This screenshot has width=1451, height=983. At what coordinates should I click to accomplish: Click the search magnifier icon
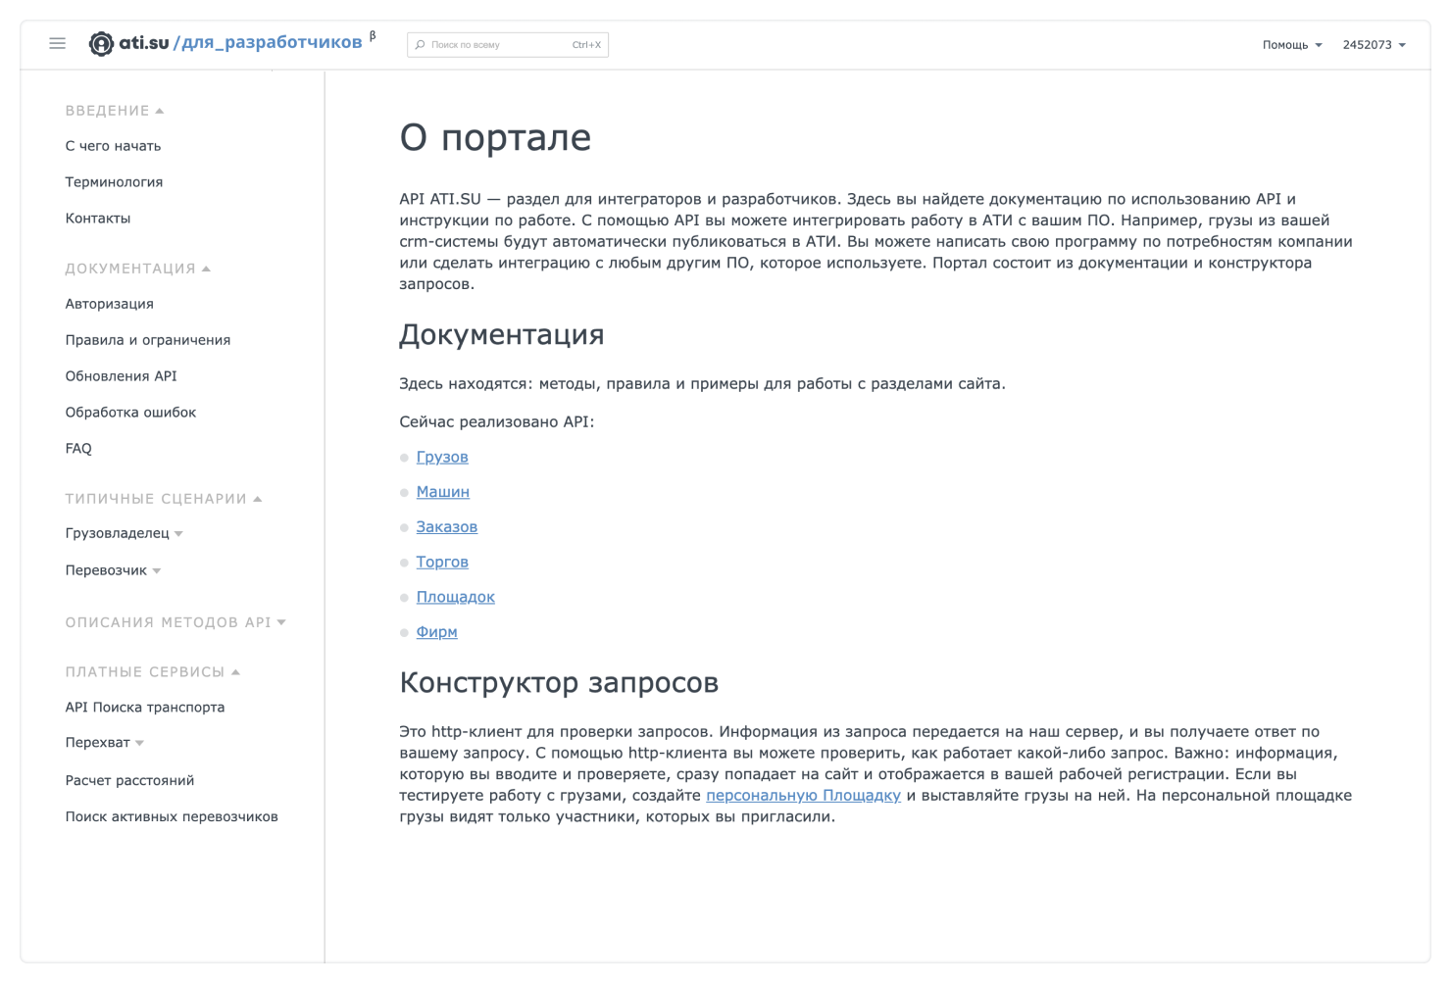coord(421,45)
